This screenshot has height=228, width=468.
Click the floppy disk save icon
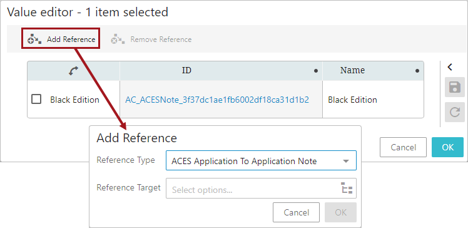click(x=455, y=87)
